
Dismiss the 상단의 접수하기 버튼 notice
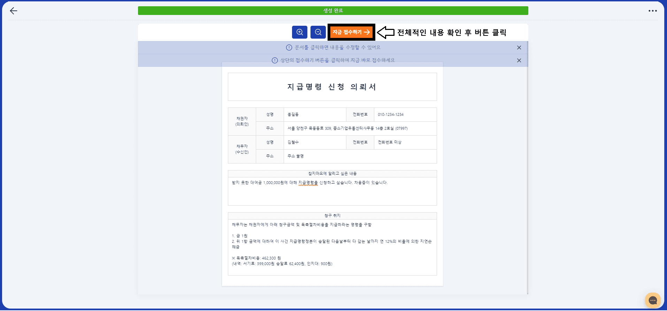pos(519,61)
